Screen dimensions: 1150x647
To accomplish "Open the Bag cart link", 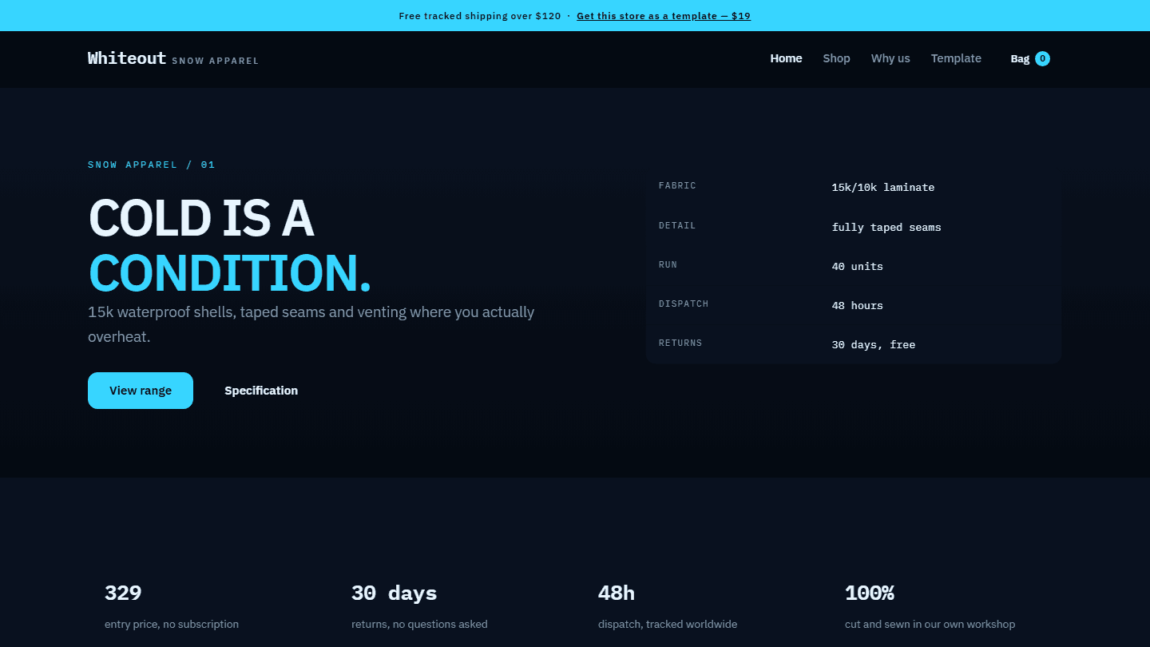I will pos(1030,58).
